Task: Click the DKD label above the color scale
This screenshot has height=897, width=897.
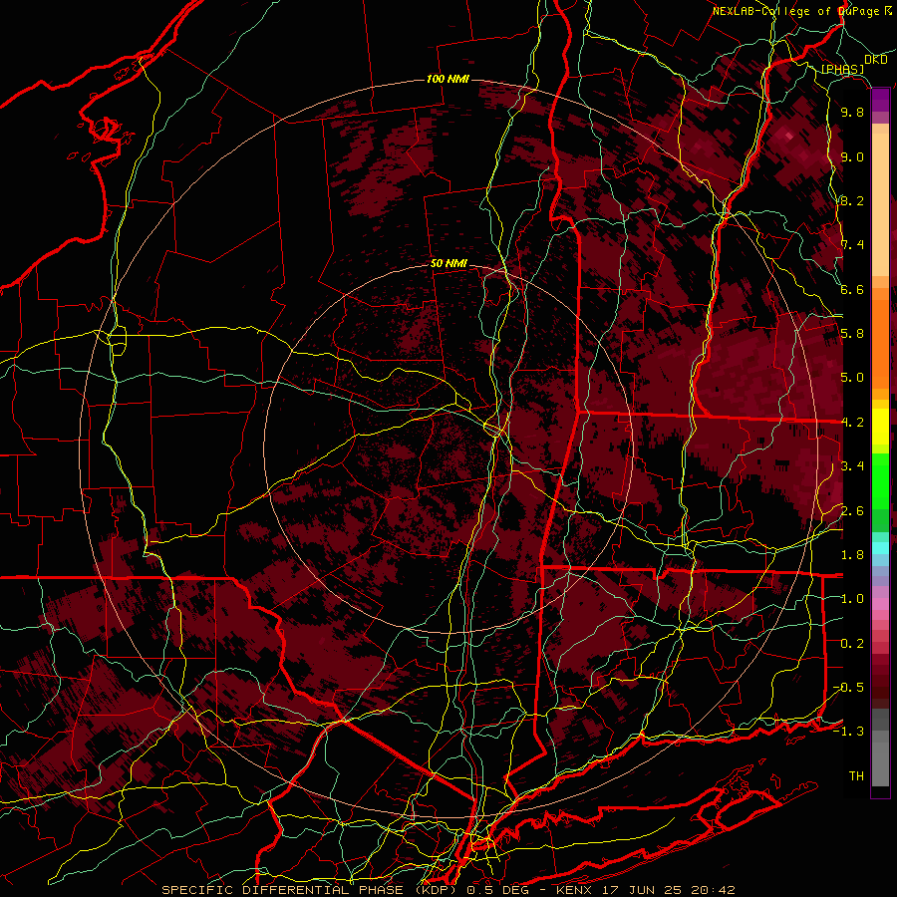Action: [x=875, y=60]
